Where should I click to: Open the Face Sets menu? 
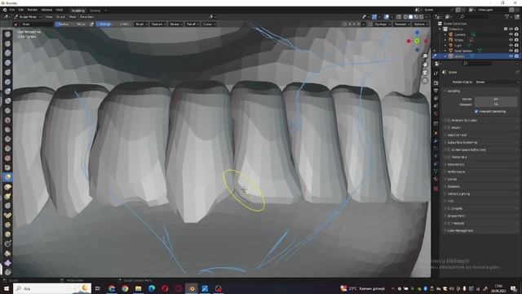[86, 16]
